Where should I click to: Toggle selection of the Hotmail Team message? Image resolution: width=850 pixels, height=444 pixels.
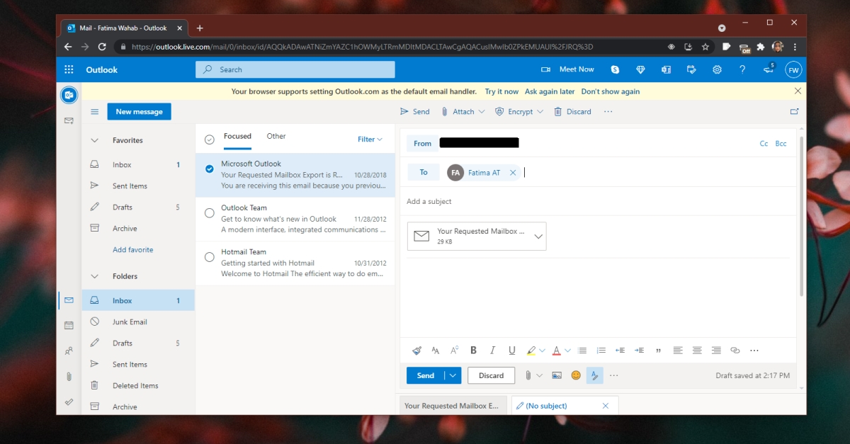coord(209,257)
